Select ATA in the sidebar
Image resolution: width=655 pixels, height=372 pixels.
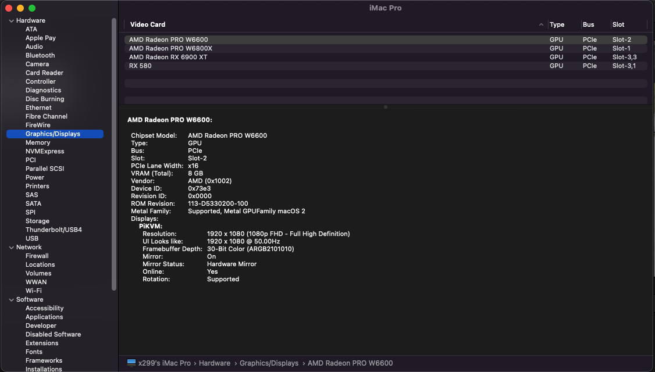coord(31,29)
